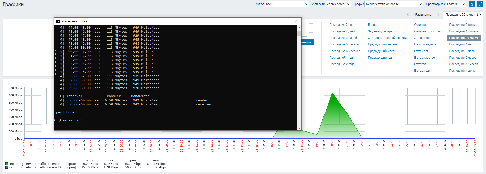The width and height of the screenshot is (486, 174).
Task: Click the right arrow to shift the time period forward
Action: tap(438, 15)
